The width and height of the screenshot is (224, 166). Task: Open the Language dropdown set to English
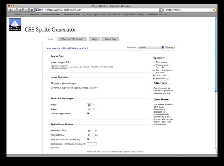(151, 47)
